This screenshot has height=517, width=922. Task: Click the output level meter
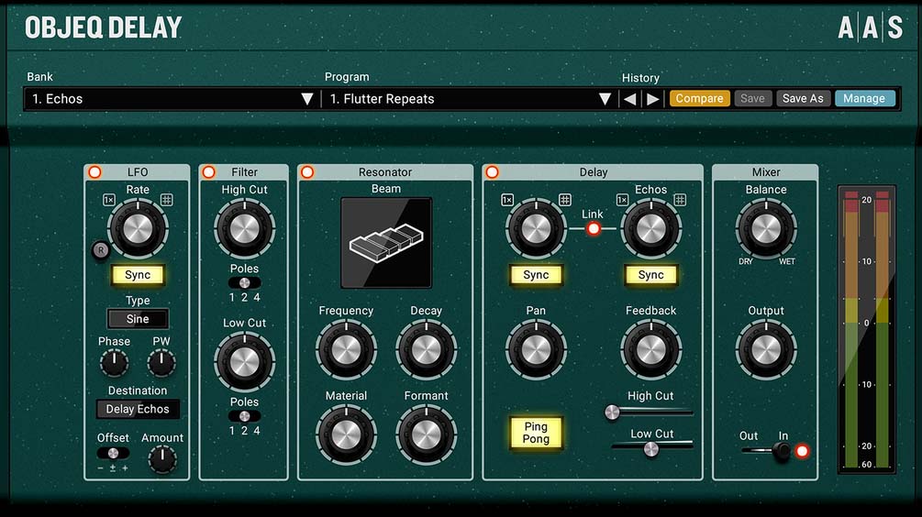point(867,330)
